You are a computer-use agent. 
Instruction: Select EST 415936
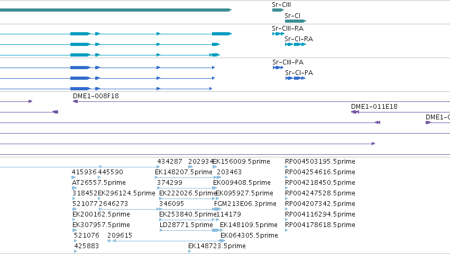click(x=84, y=172)
